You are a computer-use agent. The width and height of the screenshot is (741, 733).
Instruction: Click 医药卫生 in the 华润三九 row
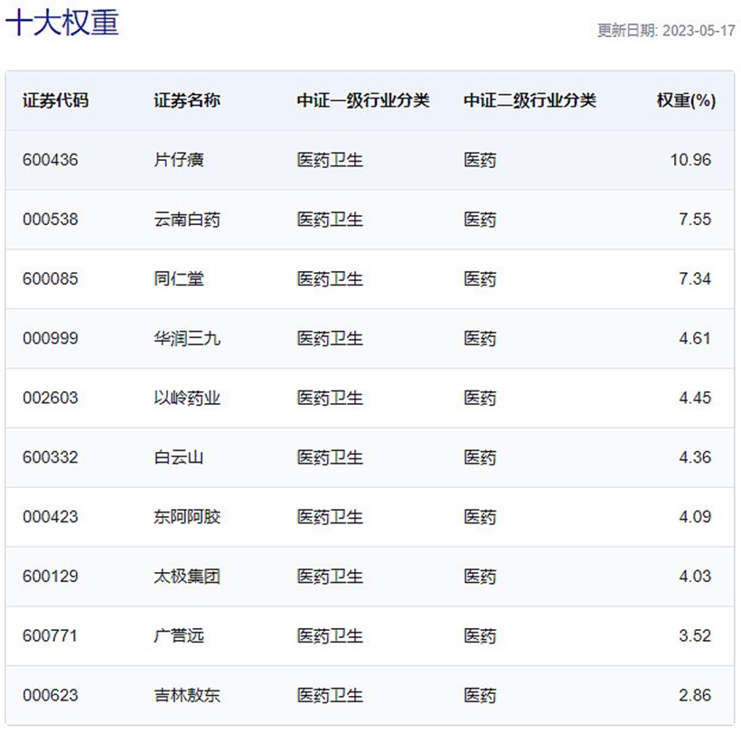coord(330,338)
